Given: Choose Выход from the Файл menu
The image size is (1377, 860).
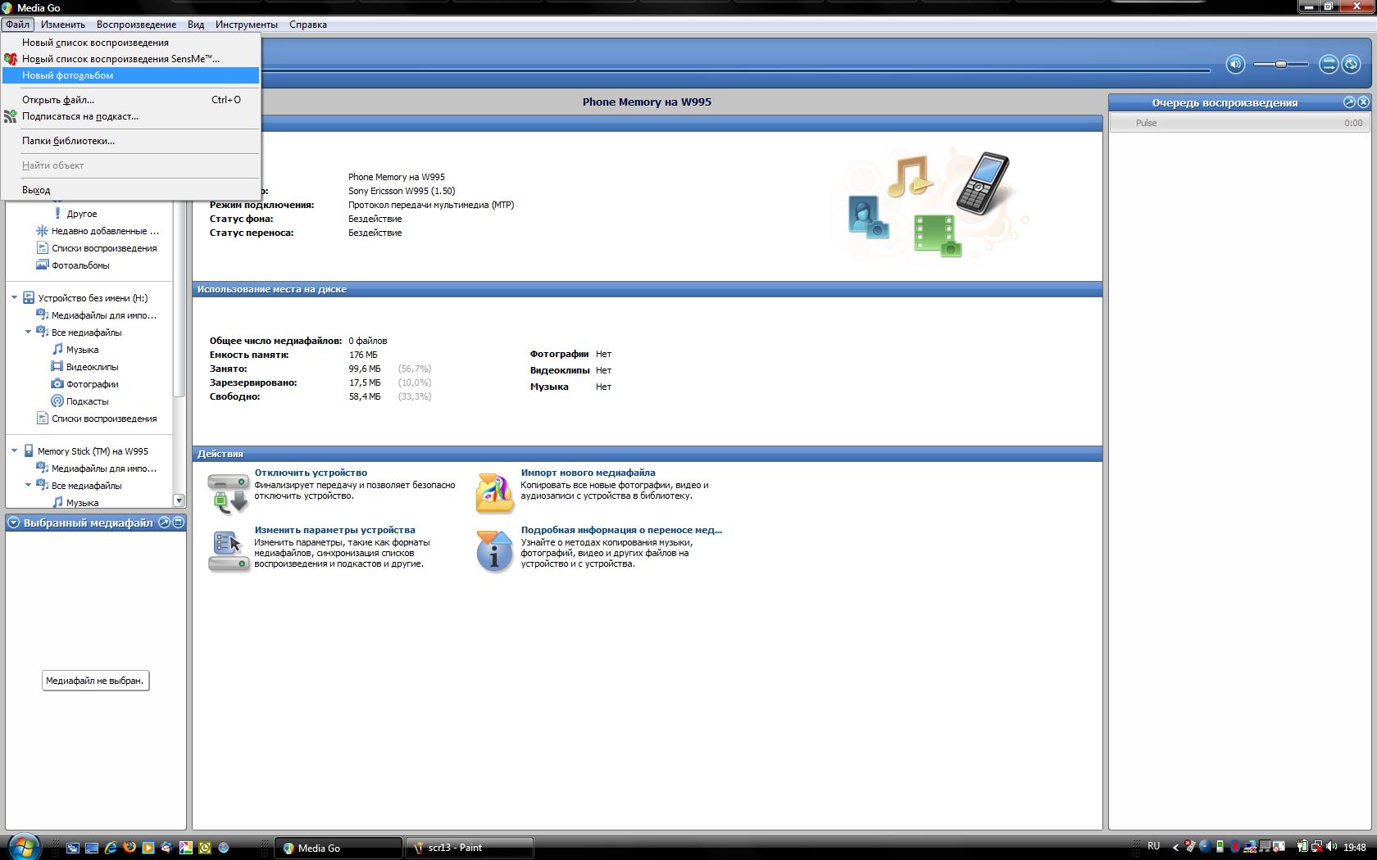Looking at the screenshot, I should pos(130,190).
